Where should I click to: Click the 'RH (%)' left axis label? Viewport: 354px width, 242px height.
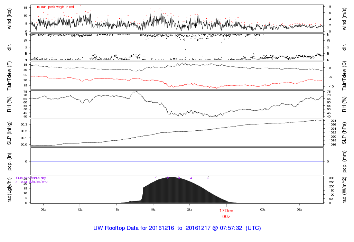[x=9, y=104]
